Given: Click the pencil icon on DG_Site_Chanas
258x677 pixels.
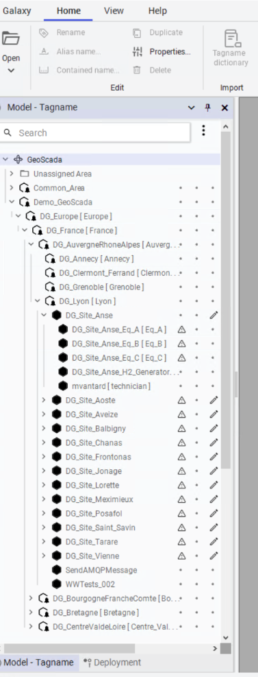Looking at the screenshot, I should 214,442.
